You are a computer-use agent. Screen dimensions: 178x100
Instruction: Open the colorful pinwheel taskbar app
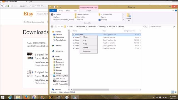click(x=34, y=97)
